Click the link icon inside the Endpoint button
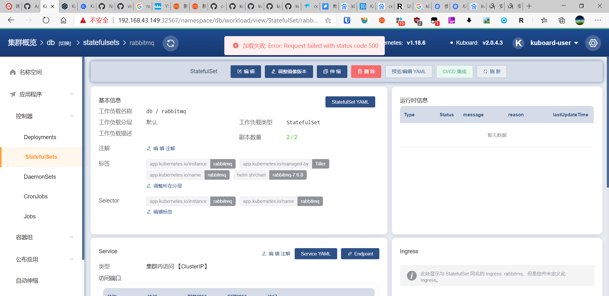This screenshot has width=609, height=296. [x=350, y=254]
